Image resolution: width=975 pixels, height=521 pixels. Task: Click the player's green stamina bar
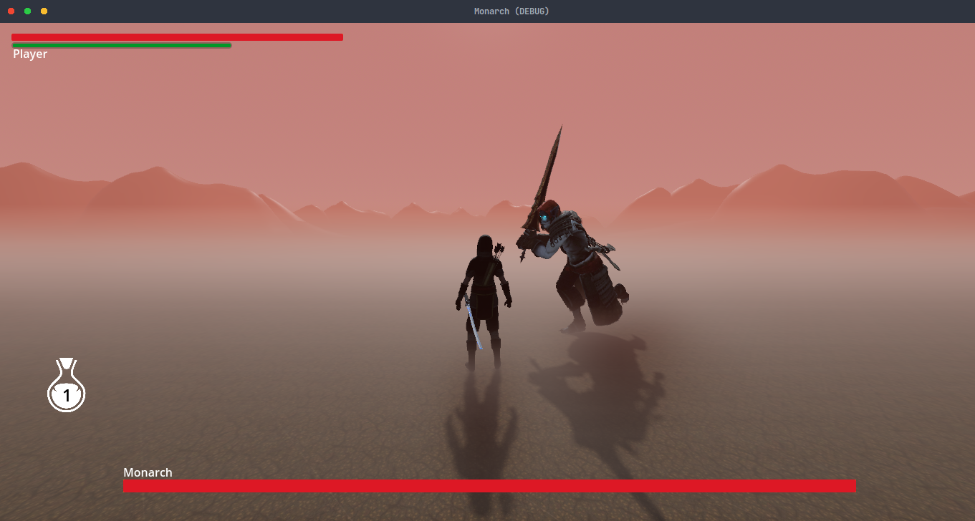tap(122, 45)
